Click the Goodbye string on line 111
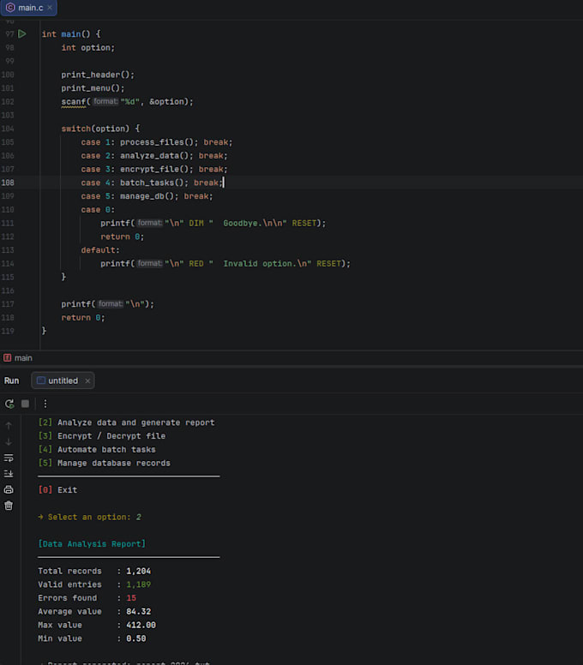583x665 pixels. 248,223
